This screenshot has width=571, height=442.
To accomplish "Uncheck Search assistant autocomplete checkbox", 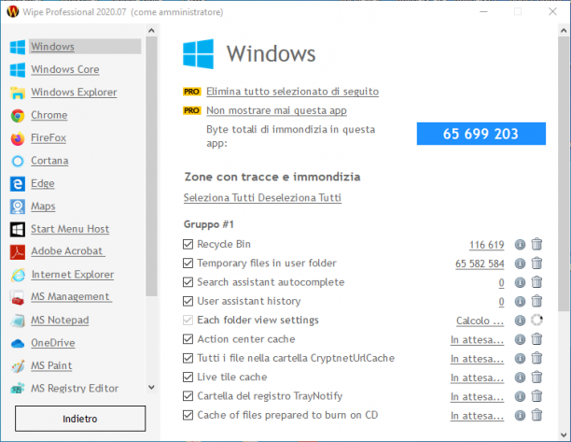I will (x=188, y=282).
